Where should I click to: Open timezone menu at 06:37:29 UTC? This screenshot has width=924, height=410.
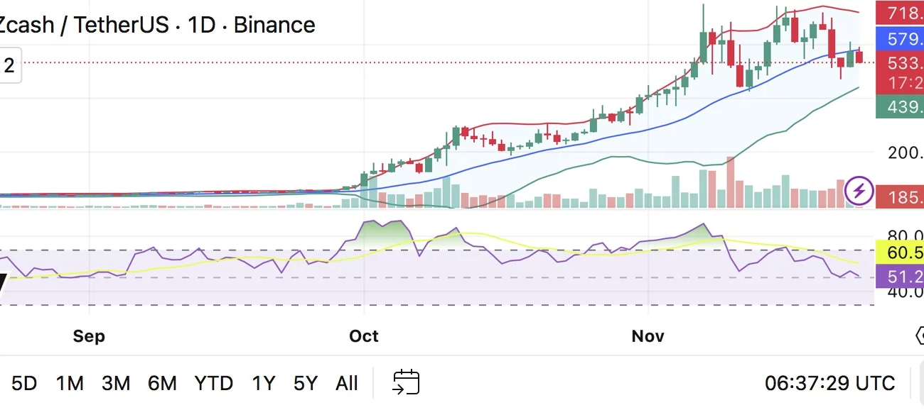829,384
